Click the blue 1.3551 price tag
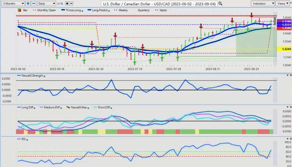This screenshot has height=167, width=292. (284, 25)
